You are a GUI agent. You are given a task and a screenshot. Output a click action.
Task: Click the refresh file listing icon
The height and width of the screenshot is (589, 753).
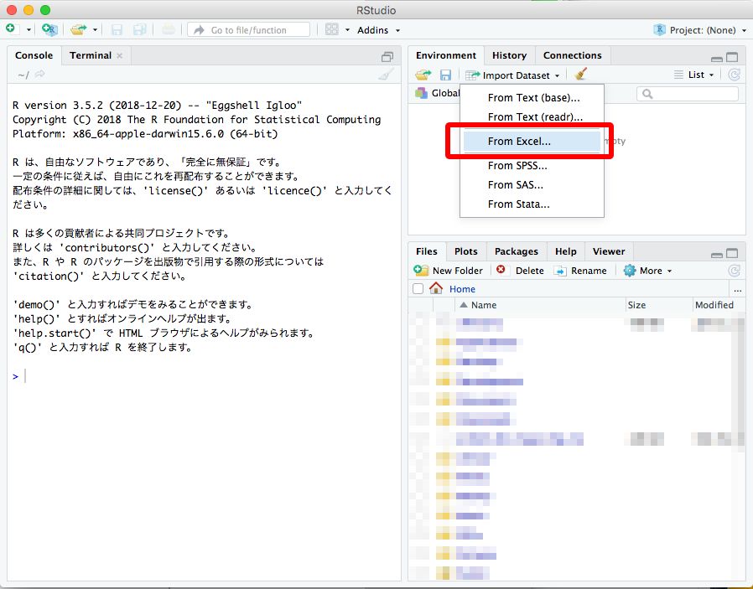tap(734, 271)
